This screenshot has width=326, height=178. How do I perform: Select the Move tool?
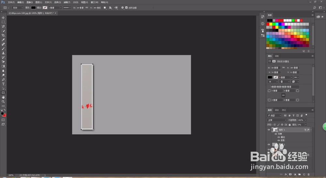pyautogui.click(x=3, y=18)
